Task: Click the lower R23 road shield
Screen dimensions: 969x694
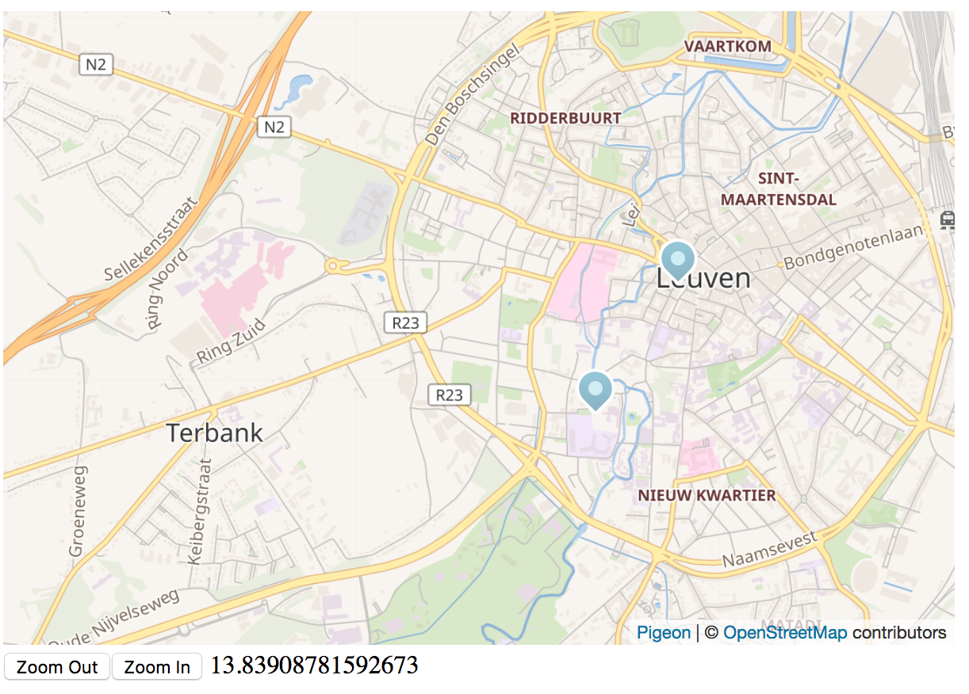Action: (x=450, y=395)
